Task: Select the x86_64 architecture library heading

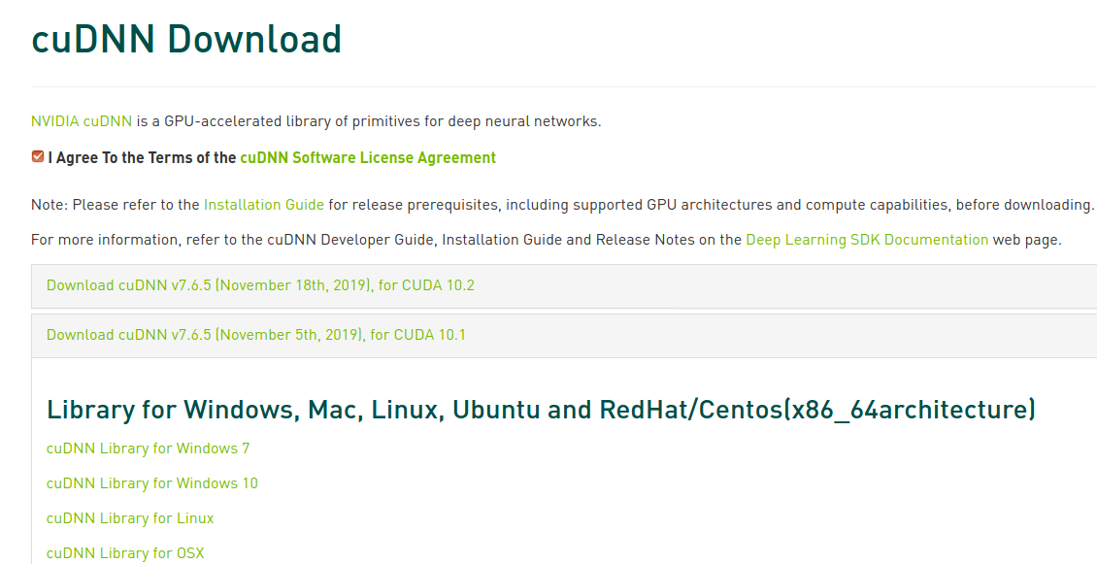Action: pos(541,409)
